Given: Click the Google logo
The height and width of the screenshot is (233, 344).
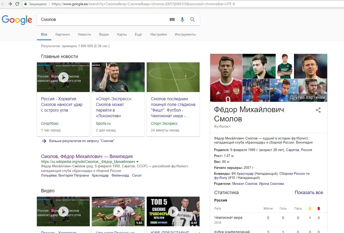Looking at the screenshot, I should (17, 20).
